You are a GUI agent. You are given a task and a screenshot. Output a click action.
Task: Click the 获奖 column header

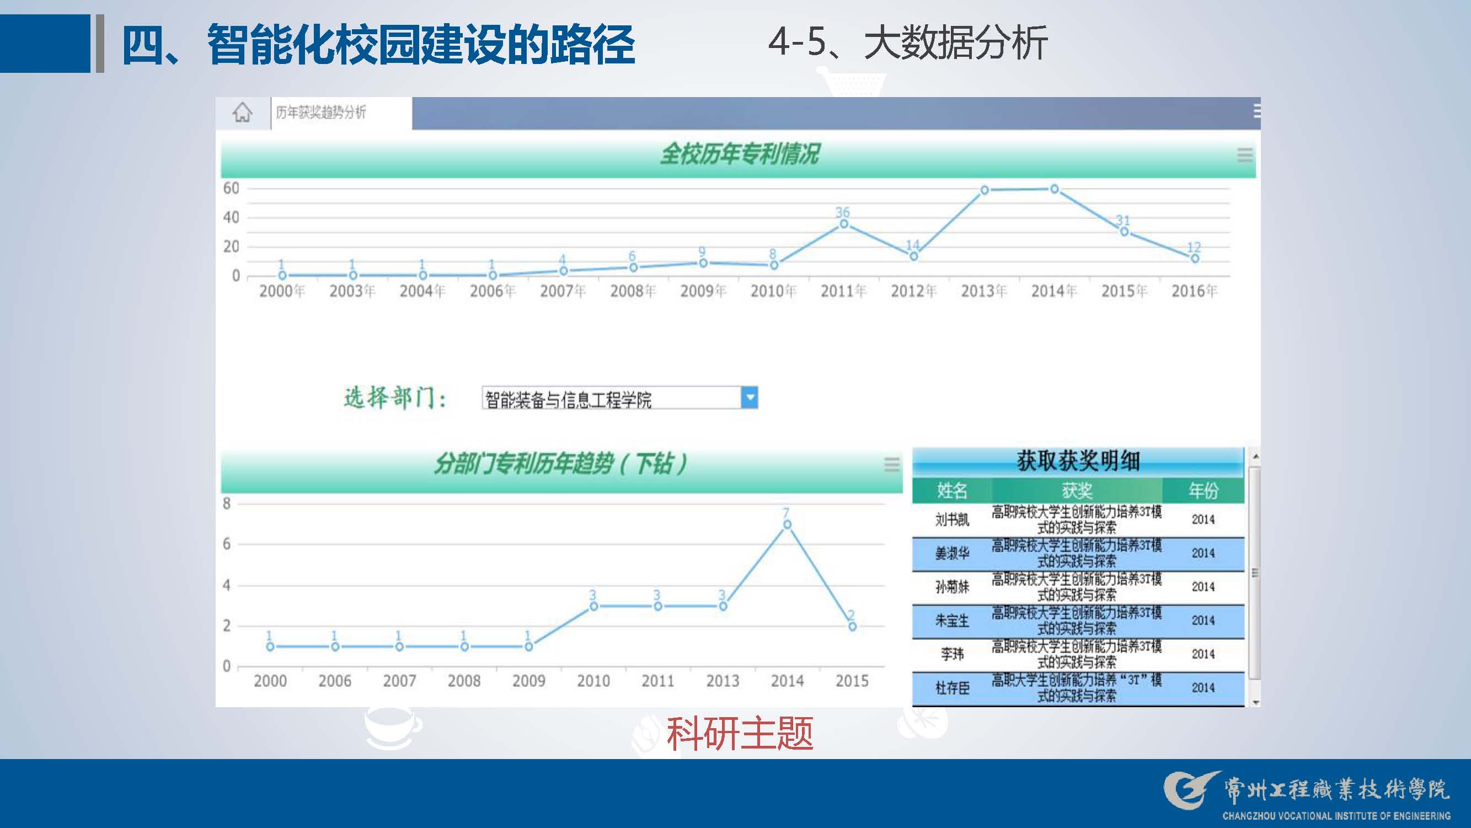pos(1077,490)
